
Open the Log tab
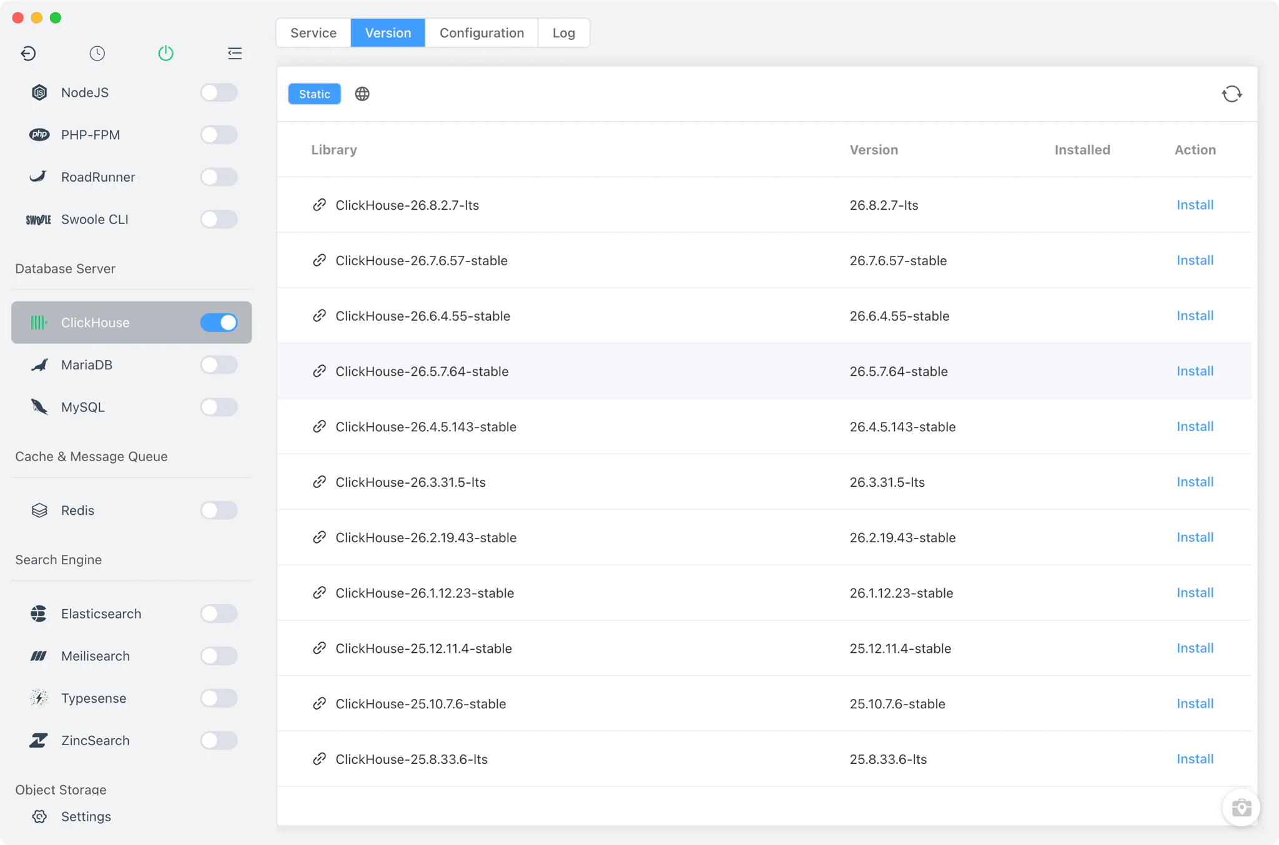[x=563, y=32]
